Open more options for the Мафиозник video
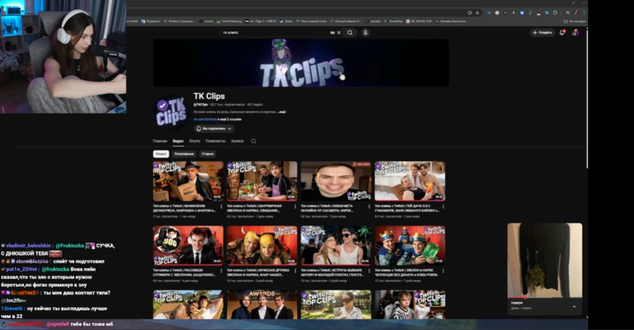This screenshot has width=634, height=330. 221,206
